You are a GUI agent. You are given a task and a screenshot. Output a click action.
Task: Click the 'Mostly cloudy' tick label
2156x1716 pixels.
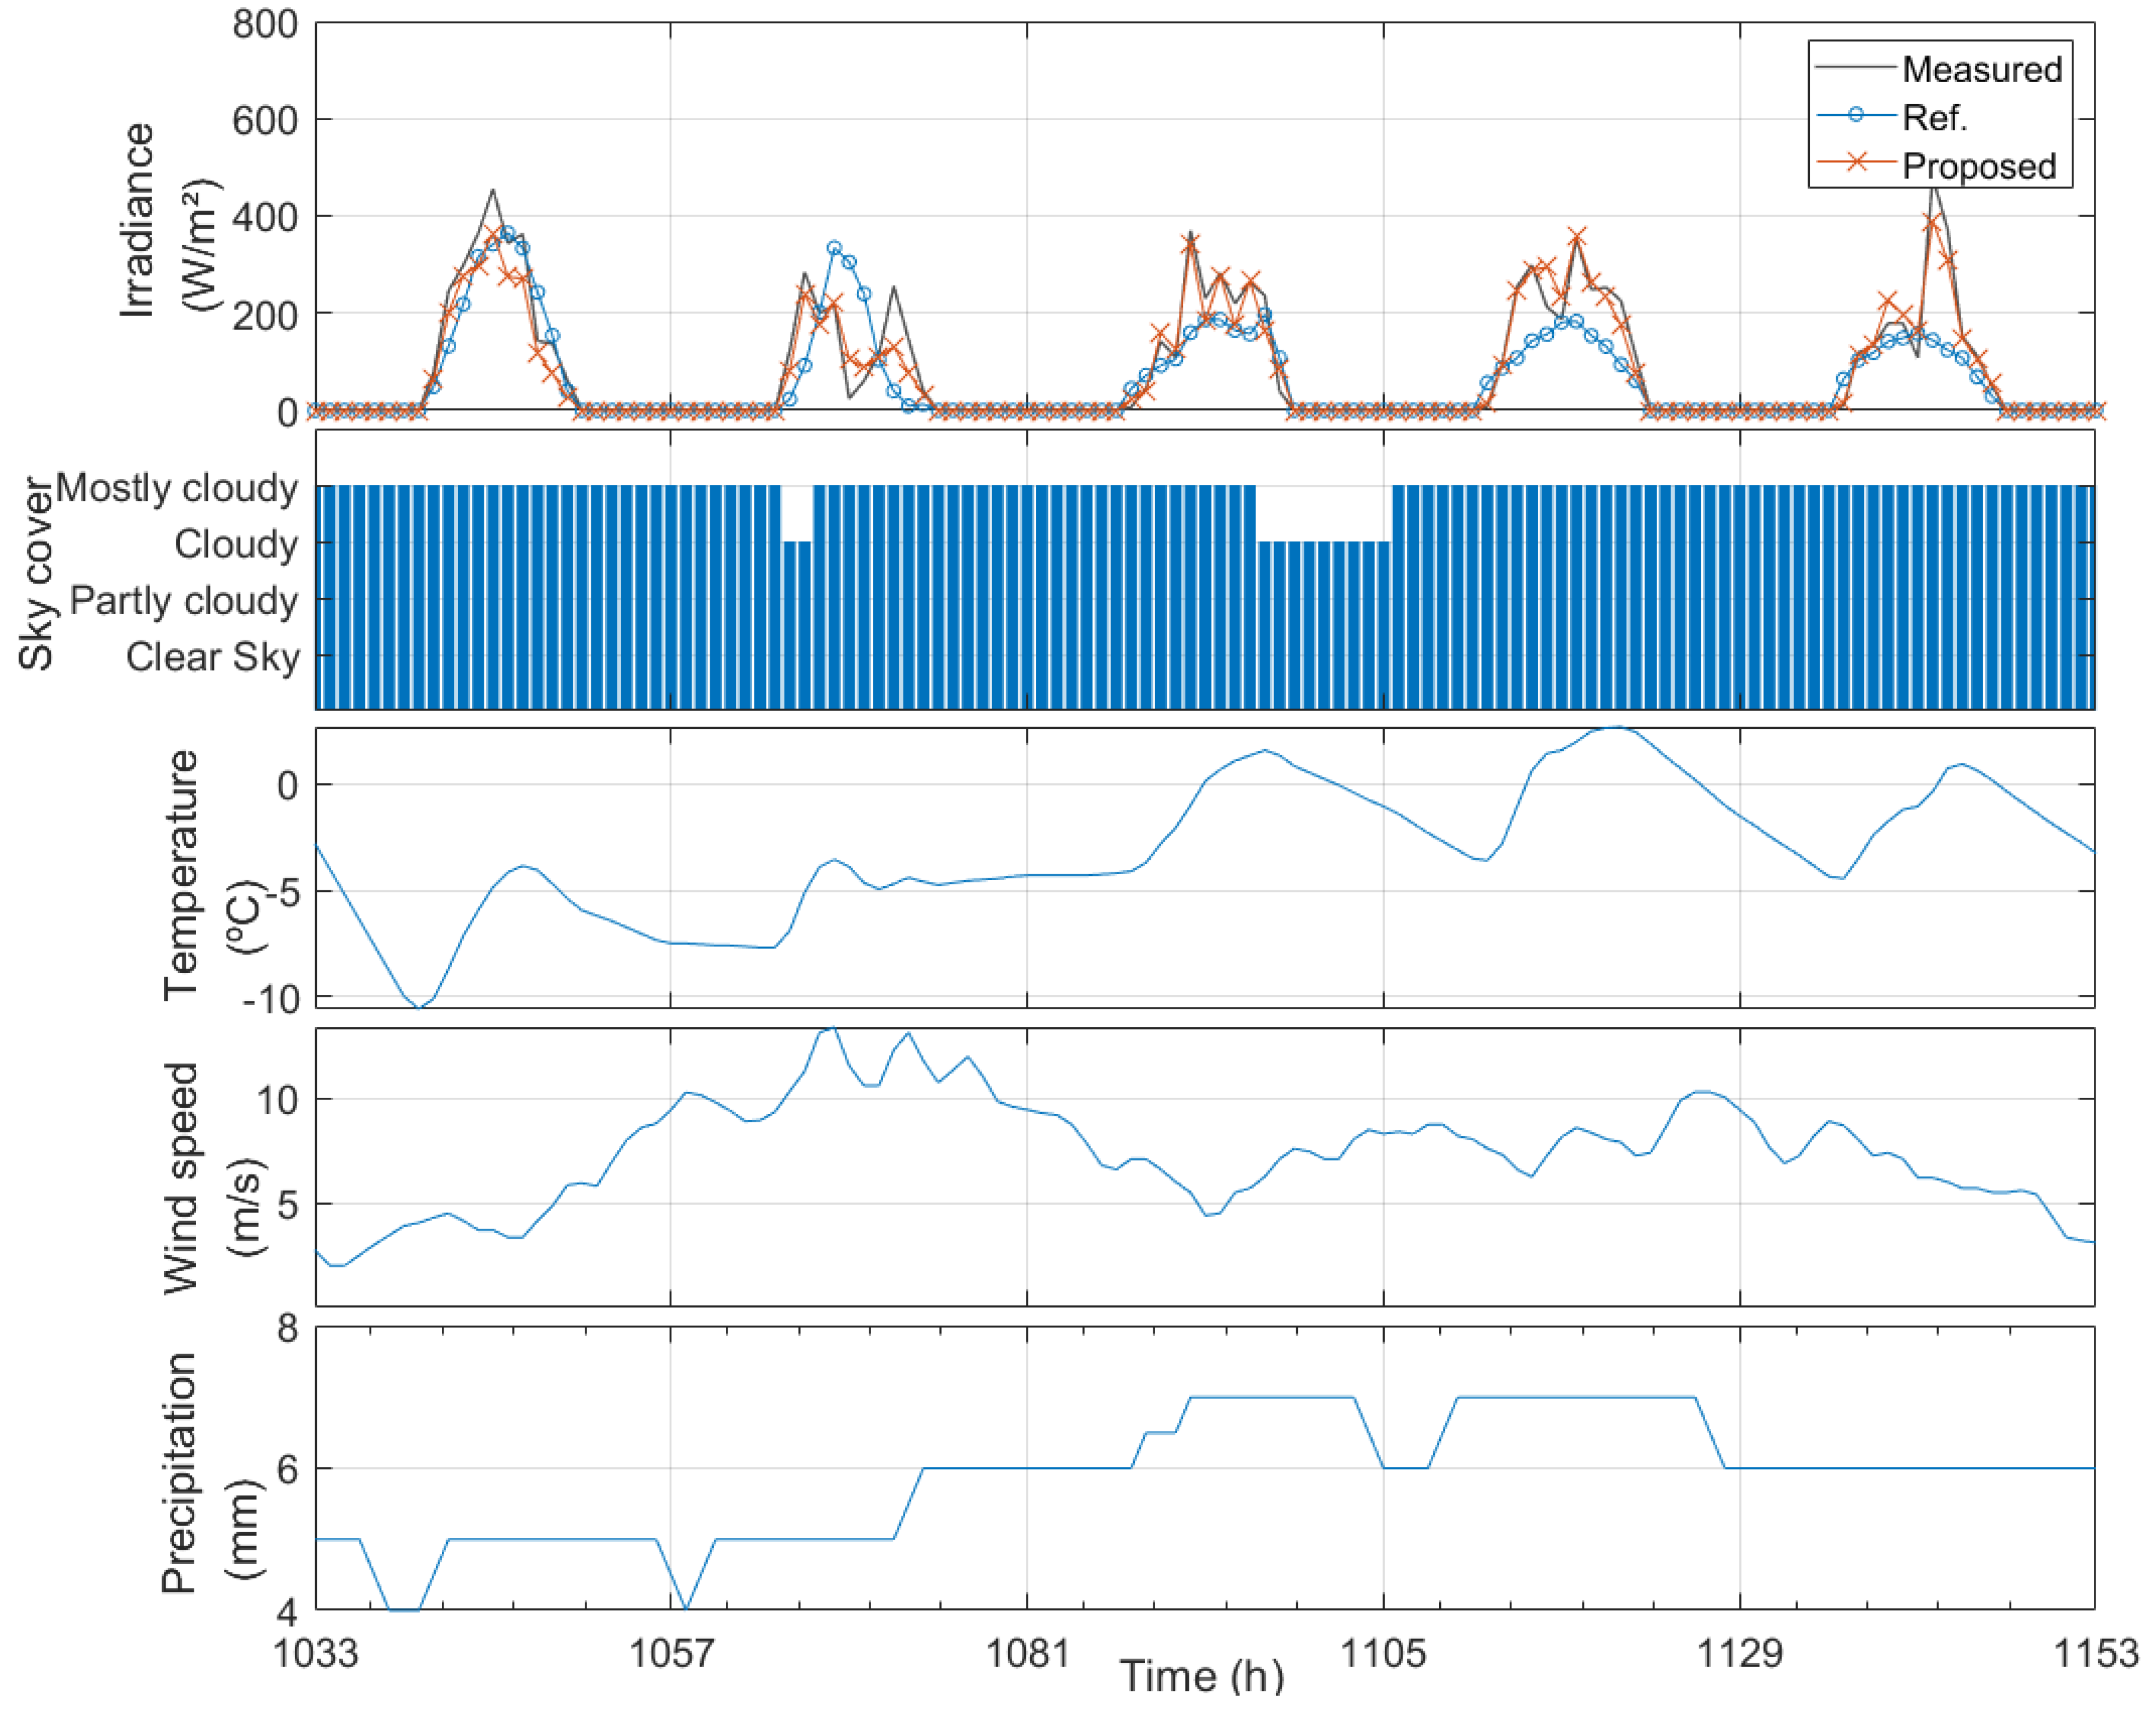point(177,487)
